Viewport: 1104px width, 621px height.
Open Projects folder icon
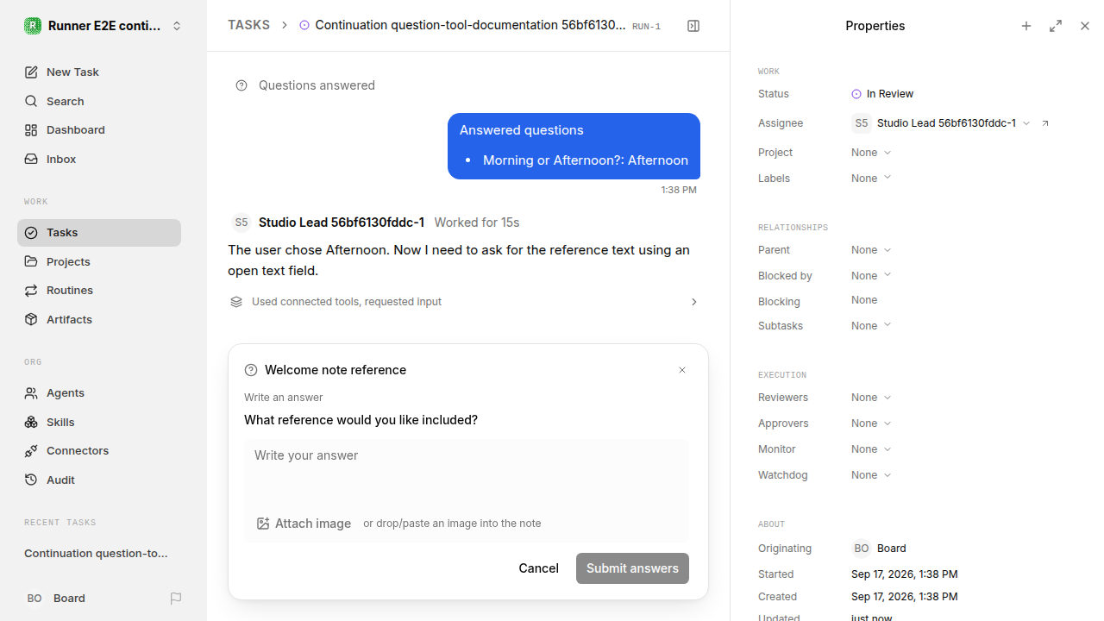click(31, 261)
